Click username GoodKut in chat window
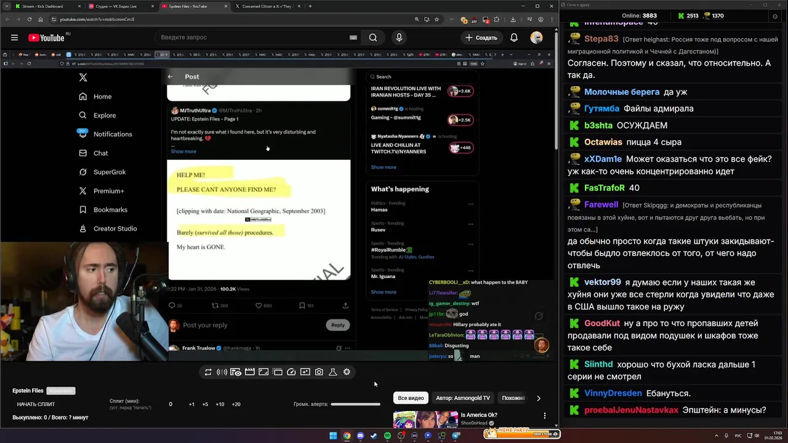This screenshot has width=788, height=443. click(602, 323)
